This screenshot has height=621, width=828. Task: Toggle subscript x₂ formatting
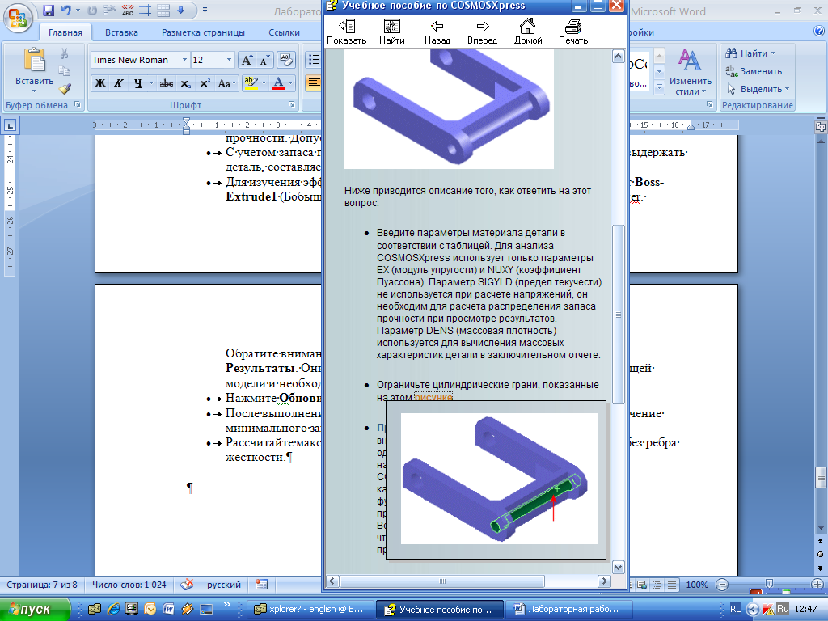coord(185,83)
